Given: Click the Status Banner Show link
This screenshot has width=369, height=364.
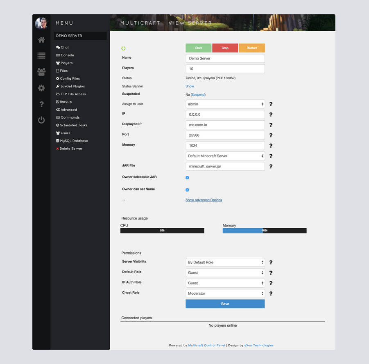Looking at the screenshot, I should (190, 86).
